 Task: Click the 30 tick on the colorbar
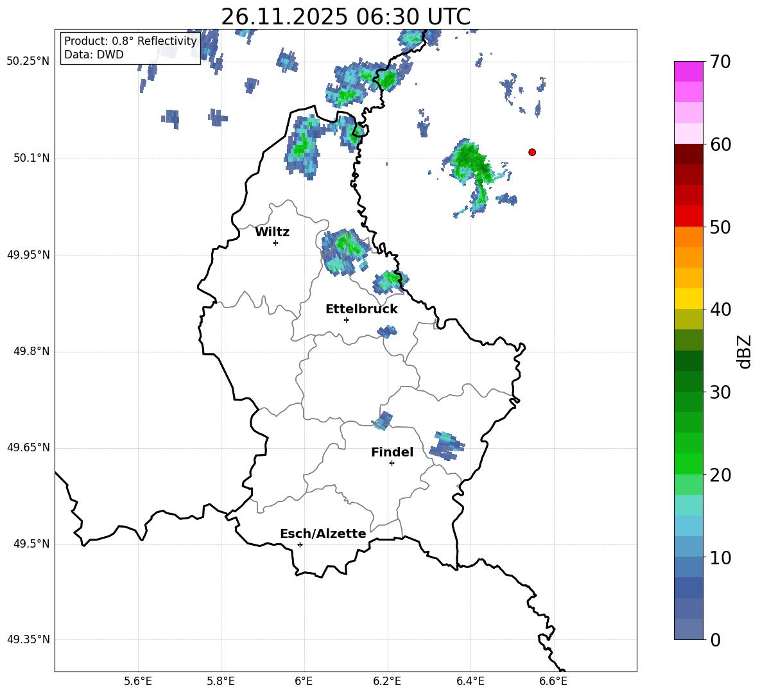pos(720,392)
